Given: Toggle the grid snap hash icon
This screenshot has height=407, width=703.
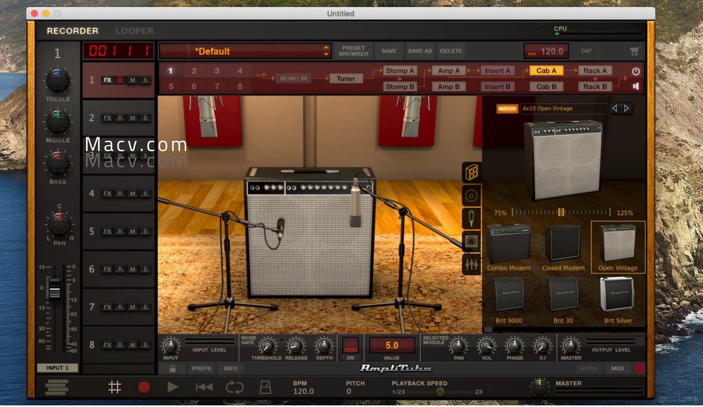Looking at the screenshot, I should 115,388.
